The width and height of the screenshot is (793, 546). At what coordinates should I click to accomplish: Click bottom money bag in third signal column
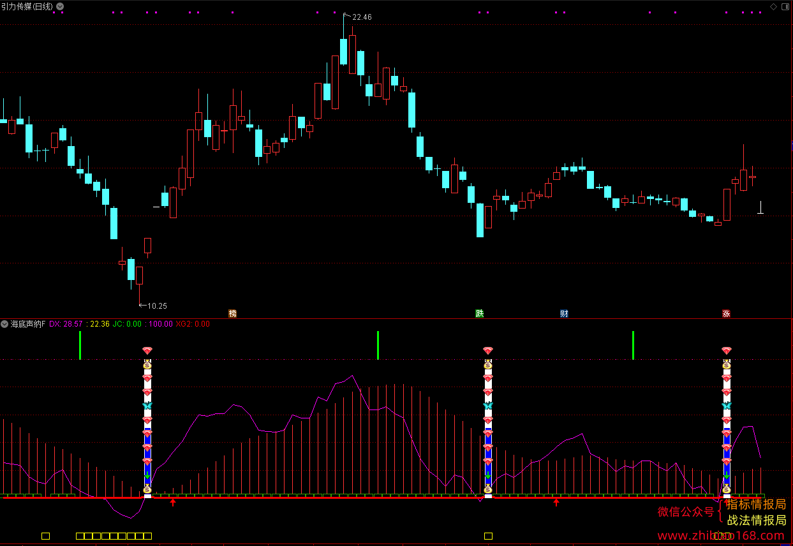pos(727,489)
